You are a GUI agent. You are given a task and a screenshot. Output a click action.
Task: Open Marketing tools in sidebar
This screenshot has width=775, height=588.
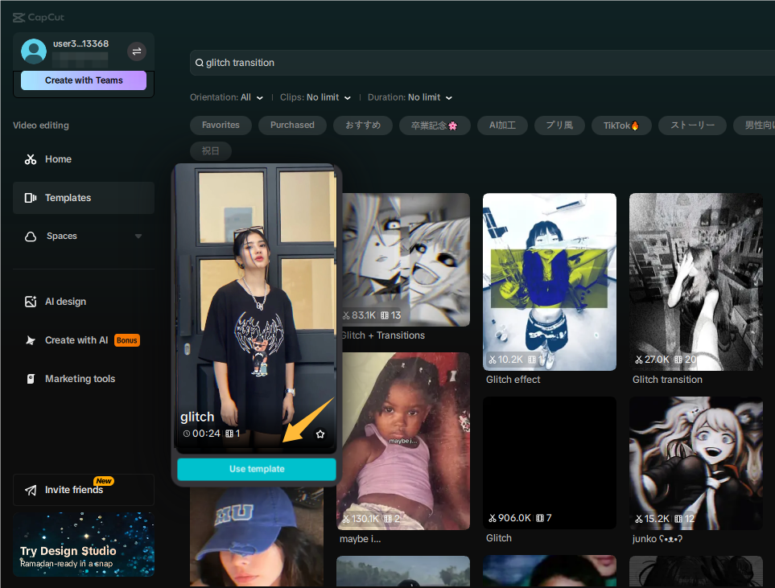click(84, 379)
